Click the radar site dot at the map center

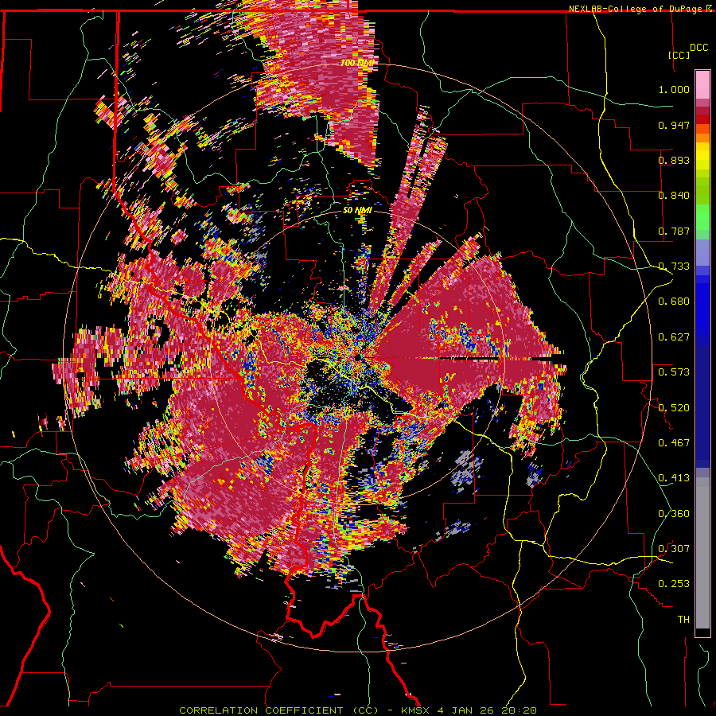coord(357,357)
